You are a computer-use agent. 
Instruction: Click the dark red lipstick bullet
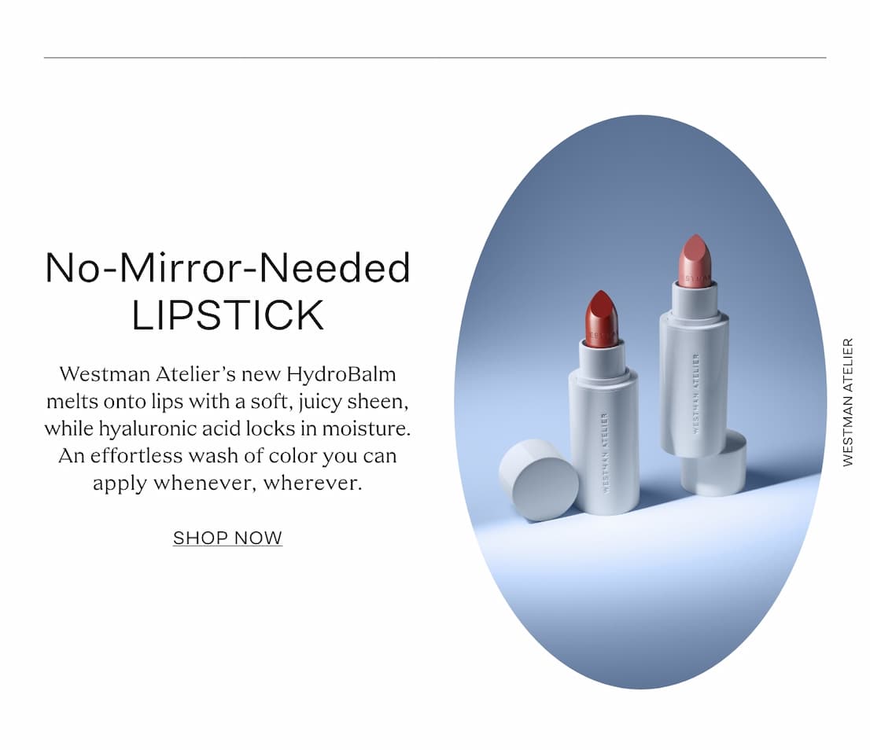tap(602, 318)
